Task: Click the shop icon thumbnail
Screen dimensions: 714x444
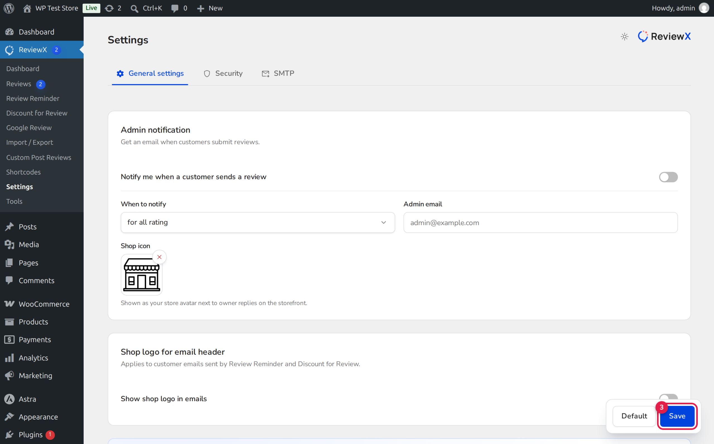Action: pyautogui.click(x=142, y=275)
